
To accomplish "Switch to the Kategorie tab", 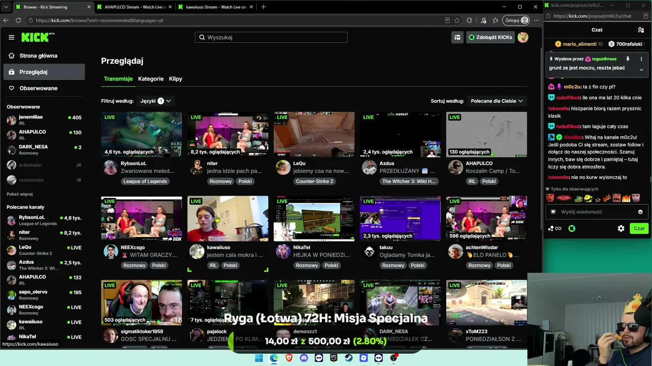I will pyautogui.click(x=151, y=79).
